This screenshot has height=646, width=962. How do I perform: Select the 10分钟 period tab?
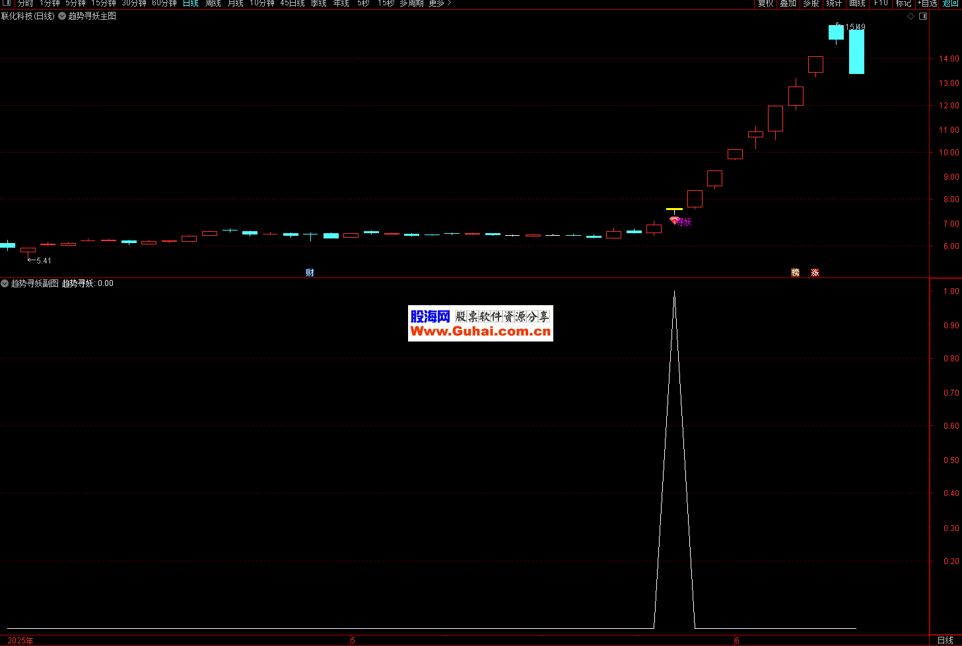261,3
